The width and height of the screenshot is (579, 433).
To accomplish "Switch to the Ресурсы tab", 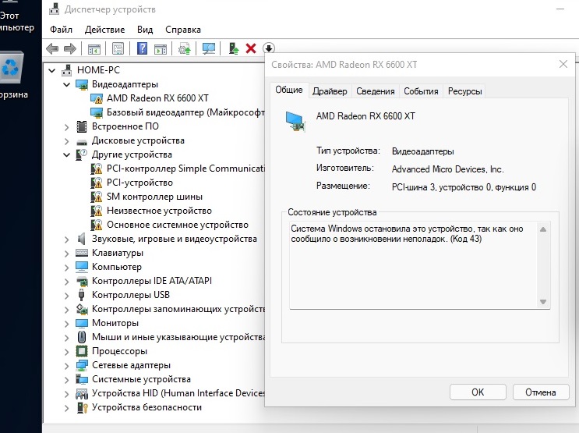I will pos(465,91).
